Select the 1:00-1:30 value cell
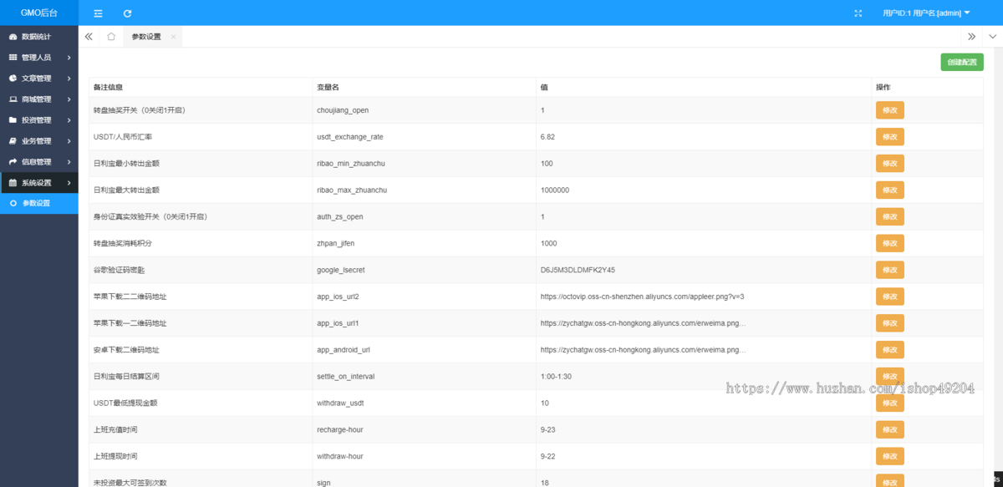This screenshot has width=1003, height=487. [704, 377]
